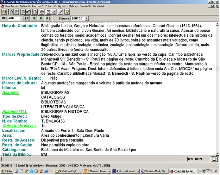Open the Janelas W menu
Screen dimensions: 220x175
85,6
